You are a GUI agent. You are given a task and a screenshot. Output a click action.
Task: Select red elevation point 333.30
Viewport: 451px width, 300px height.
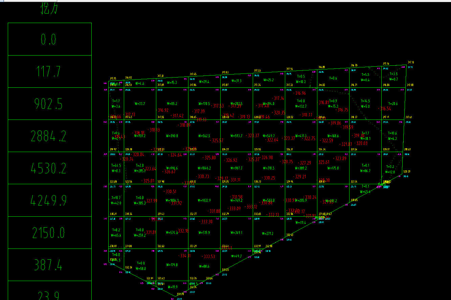[206, 222]
